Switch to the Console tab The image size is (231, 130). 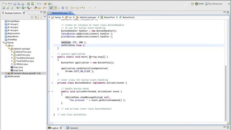[72, 128]
